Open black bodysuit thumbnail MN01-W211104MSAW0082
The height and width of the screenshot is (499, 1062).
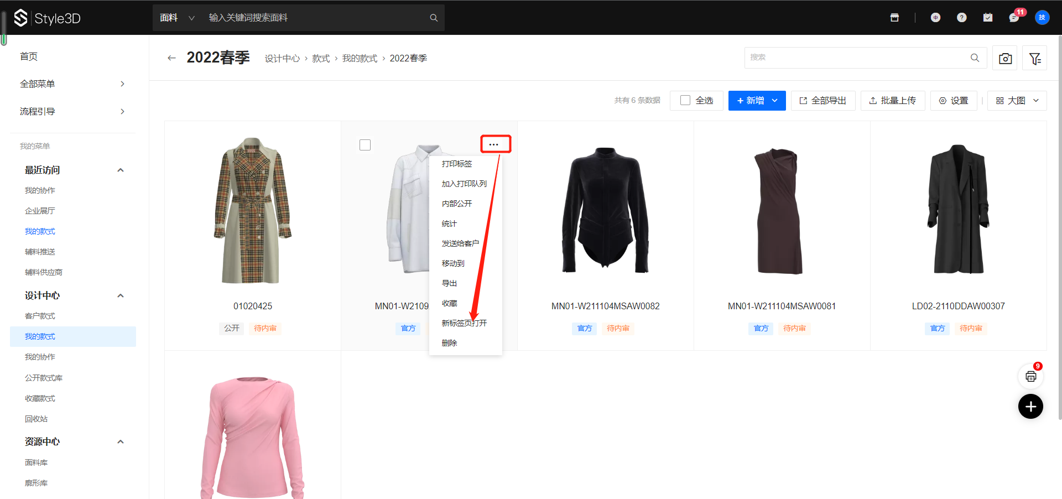[x=606, y=210]
